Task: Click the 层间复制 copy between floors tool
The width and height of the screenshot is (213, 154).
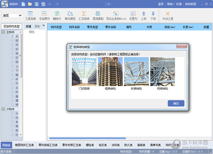Action: (98, 16)
